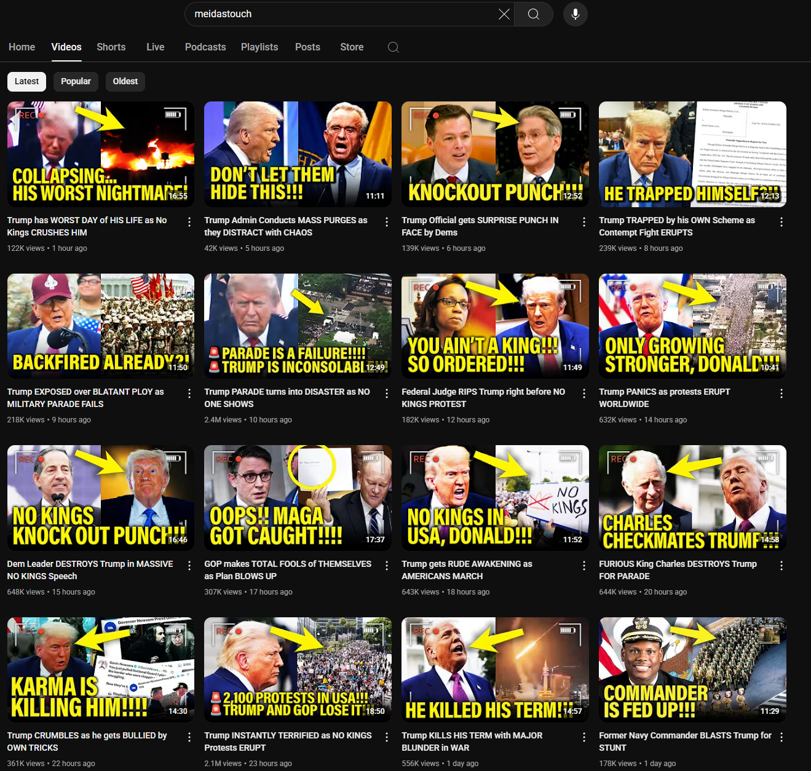Open title link 'Trump Official gets SURPRISE PUNCH IN FACE'
811x771 pixels.
(x=480, y=226)
